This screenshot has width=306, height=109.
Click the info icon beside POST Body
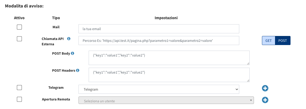(72, 53)
